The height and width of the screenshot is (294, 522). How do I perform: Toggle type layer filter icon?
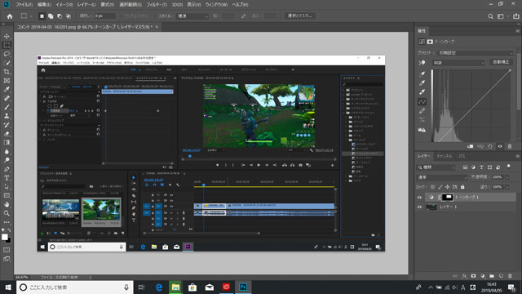pos(481,167)
